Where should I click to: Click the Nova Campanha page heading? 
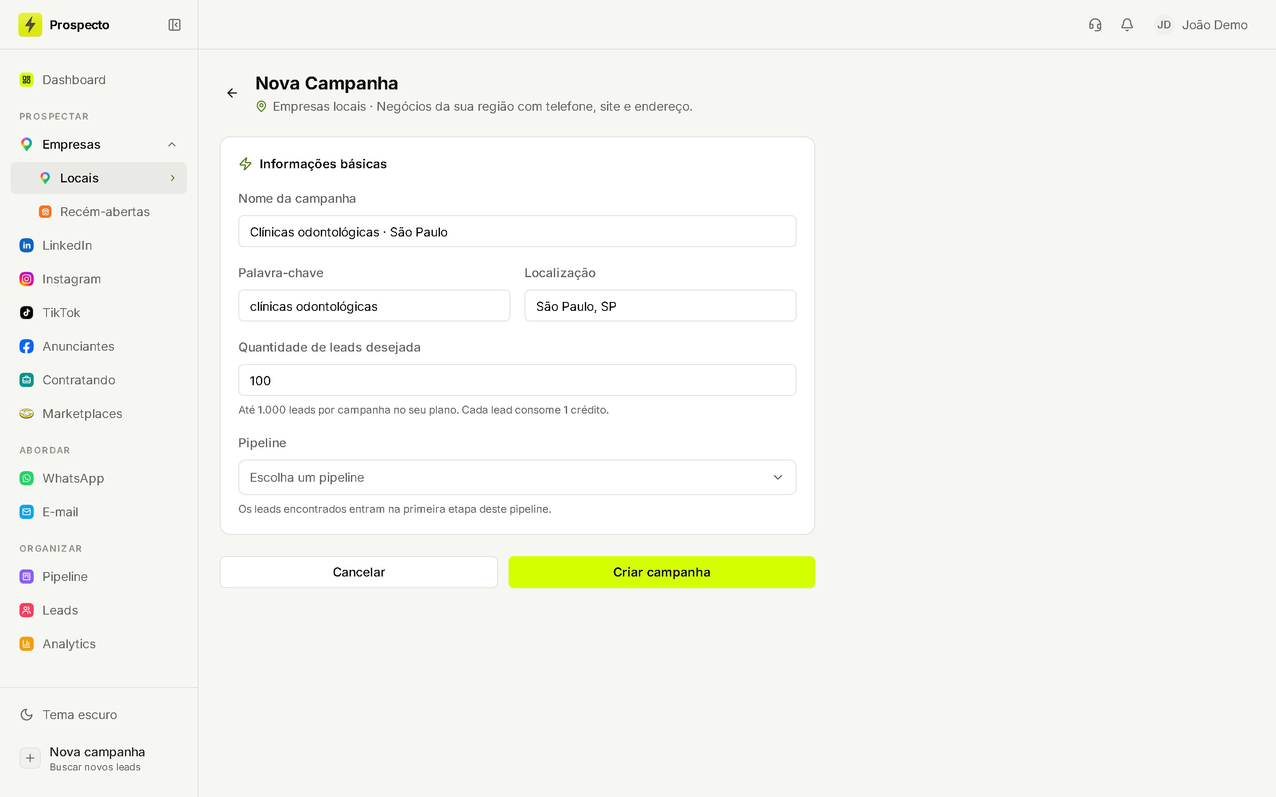point(327,83)
